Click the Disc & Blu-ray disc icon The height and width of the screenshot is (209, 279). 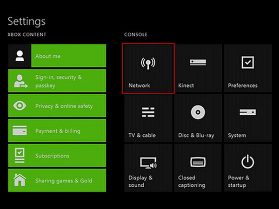pos(198,112)
